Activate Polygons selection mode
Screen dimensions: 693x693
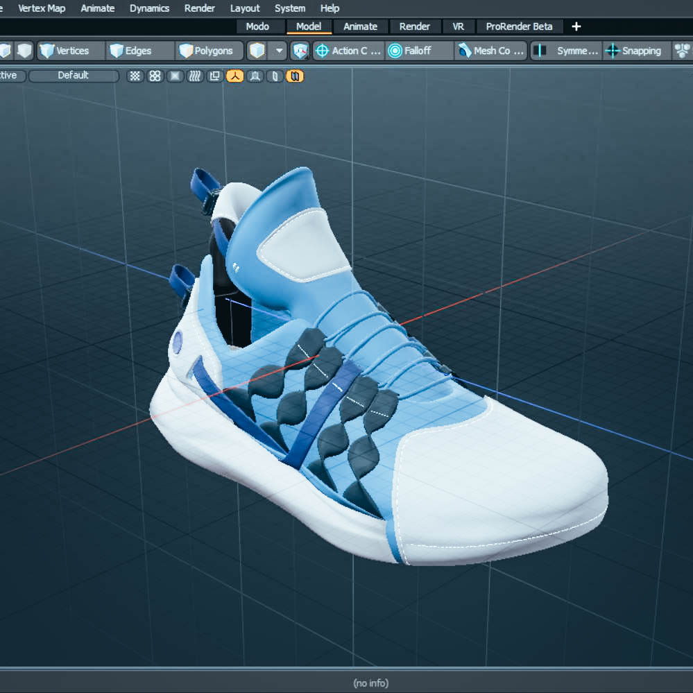207,51
